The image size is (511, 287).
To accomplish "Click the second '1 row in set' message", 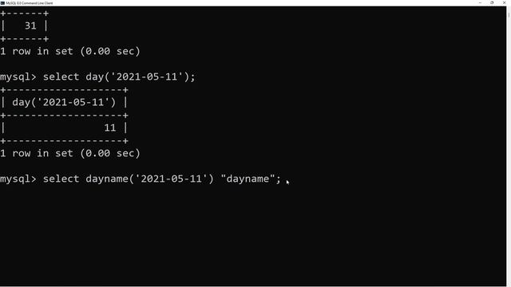I will click(70, 153).
